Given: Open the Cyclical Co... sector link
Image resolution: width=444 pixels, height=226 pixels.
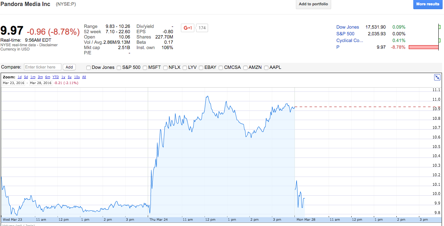Looking at the screenshot, I should tap(349, 41).
